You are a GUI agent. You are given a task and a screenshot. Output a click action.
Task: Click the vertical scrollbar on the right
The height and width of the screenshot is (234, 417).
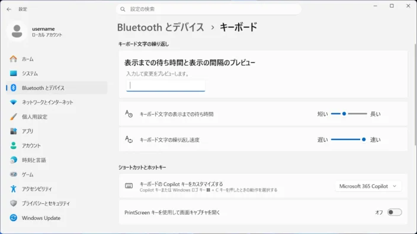tap(415, 94)
